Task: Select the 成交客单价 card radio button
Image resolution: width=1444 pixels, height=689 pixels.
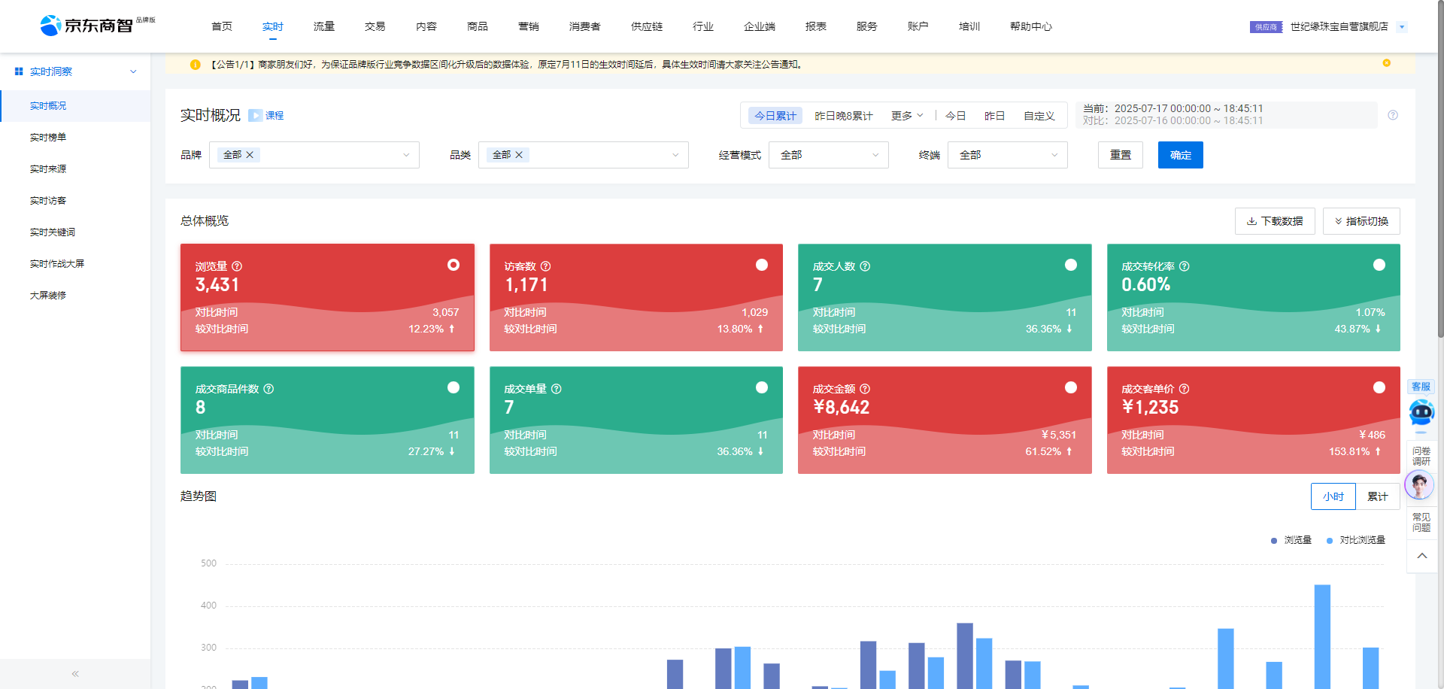Action: [x=1379, y=387]
